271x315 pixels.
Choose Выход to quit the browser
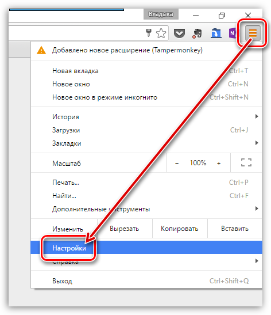(x=146, y=281)
